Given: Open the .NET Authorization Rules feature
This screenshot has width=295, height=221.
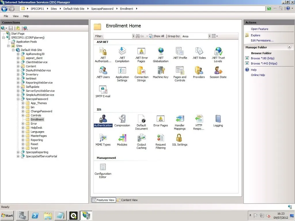Looking at the screenshot, I should pyautogui.click(x=103, y=55).
